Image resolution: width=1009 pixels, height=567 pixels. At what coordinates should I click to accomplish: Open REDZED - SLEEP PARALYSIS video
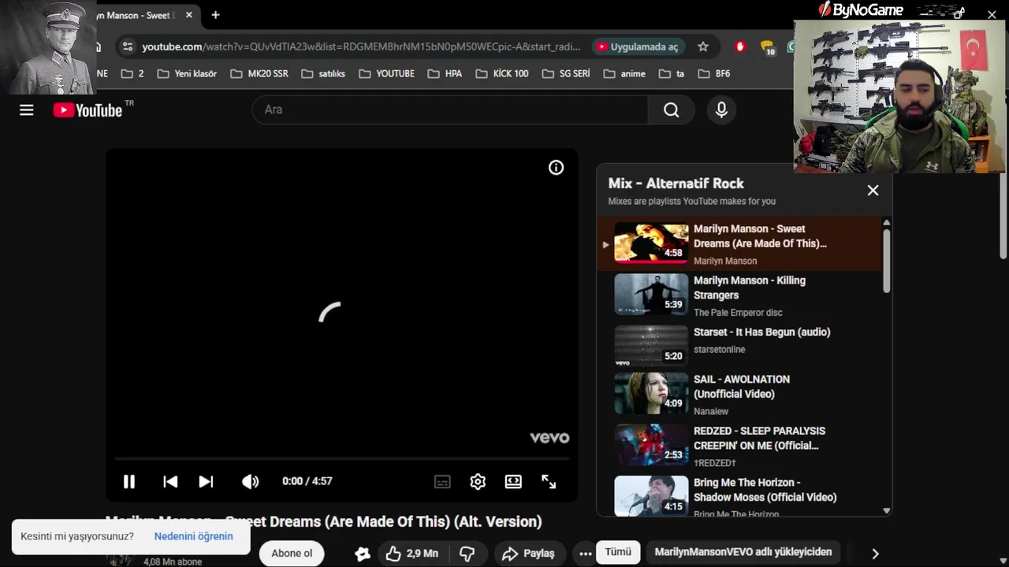point(739,446)
